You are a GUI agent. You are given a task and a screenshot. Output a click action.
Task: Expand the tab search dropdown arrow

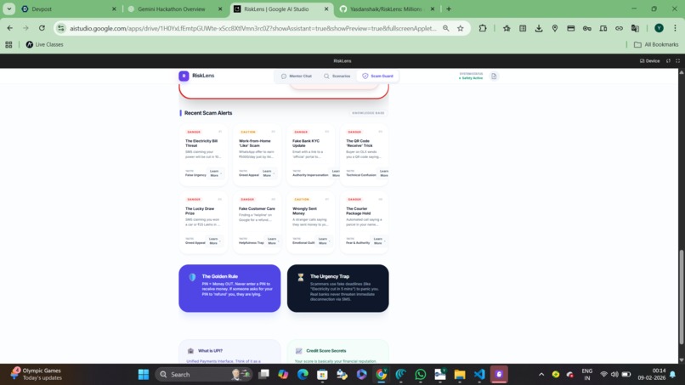click(8, 8)
